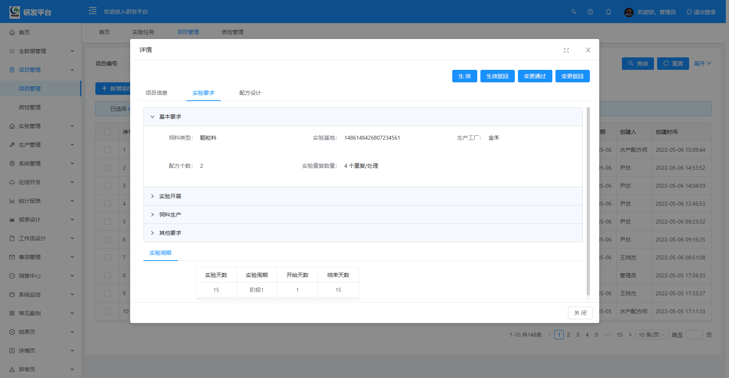This screenshot has width=729, height=378.
Task: Tick the header select-all checkbox in table
Action: tap(107, 132)
